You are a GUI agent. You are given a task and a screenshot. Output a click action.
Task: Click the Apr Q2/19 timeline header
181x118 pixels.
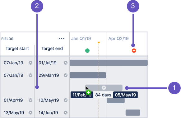pos(118,38)
